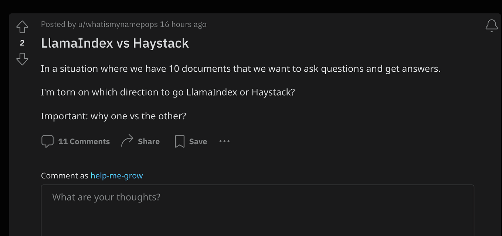The width and height of the screenshot is (502, 236).
Task: Click the vote score showing 2
Action: tap(22, 43)
